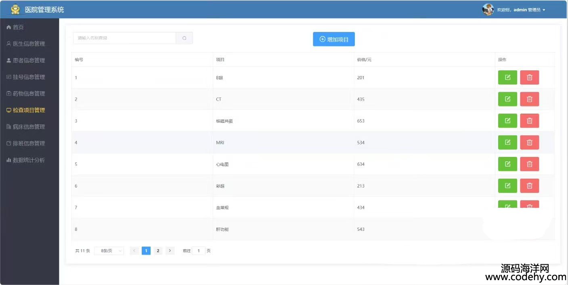Edit the 心电图 item
Image resolution: width=568 pixels, height=285 pixels.
click(x=507, y=164)
